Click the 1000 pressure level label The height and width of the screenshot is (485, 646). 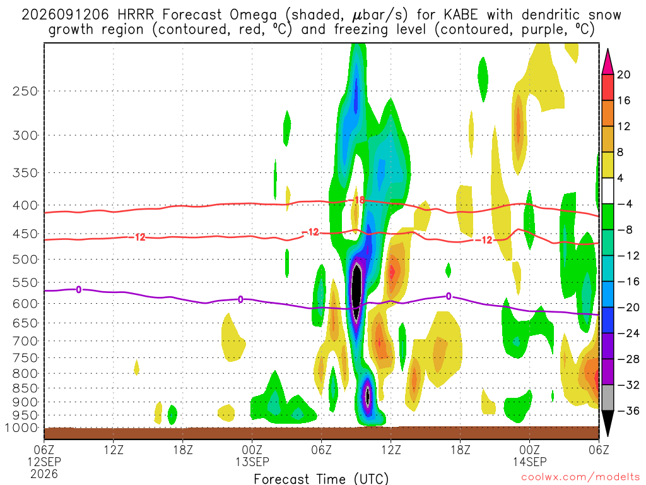[21, 428]
